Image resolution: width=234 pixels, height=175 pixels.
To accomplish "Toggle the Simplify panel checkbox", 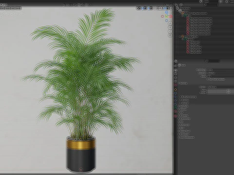I will point(181,116).
